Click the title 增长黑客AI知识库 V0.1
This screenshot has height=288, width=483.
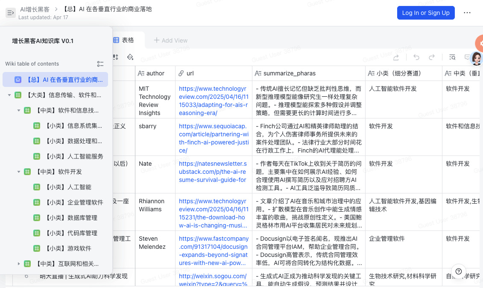pos(43,41)
